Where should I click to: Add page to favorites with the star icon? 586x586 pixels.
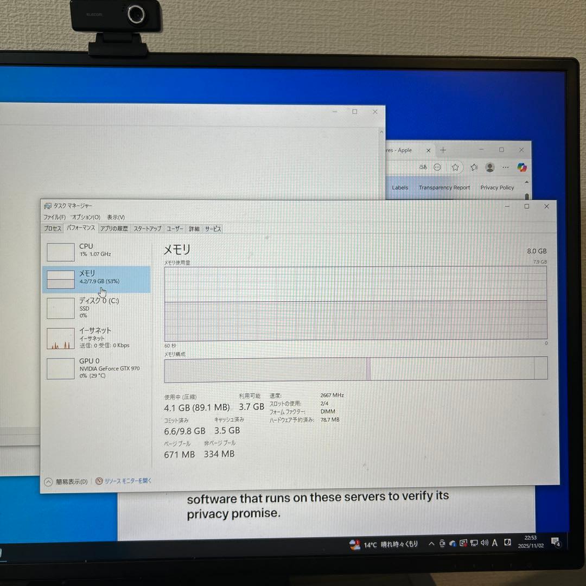[x=455, y=167]
